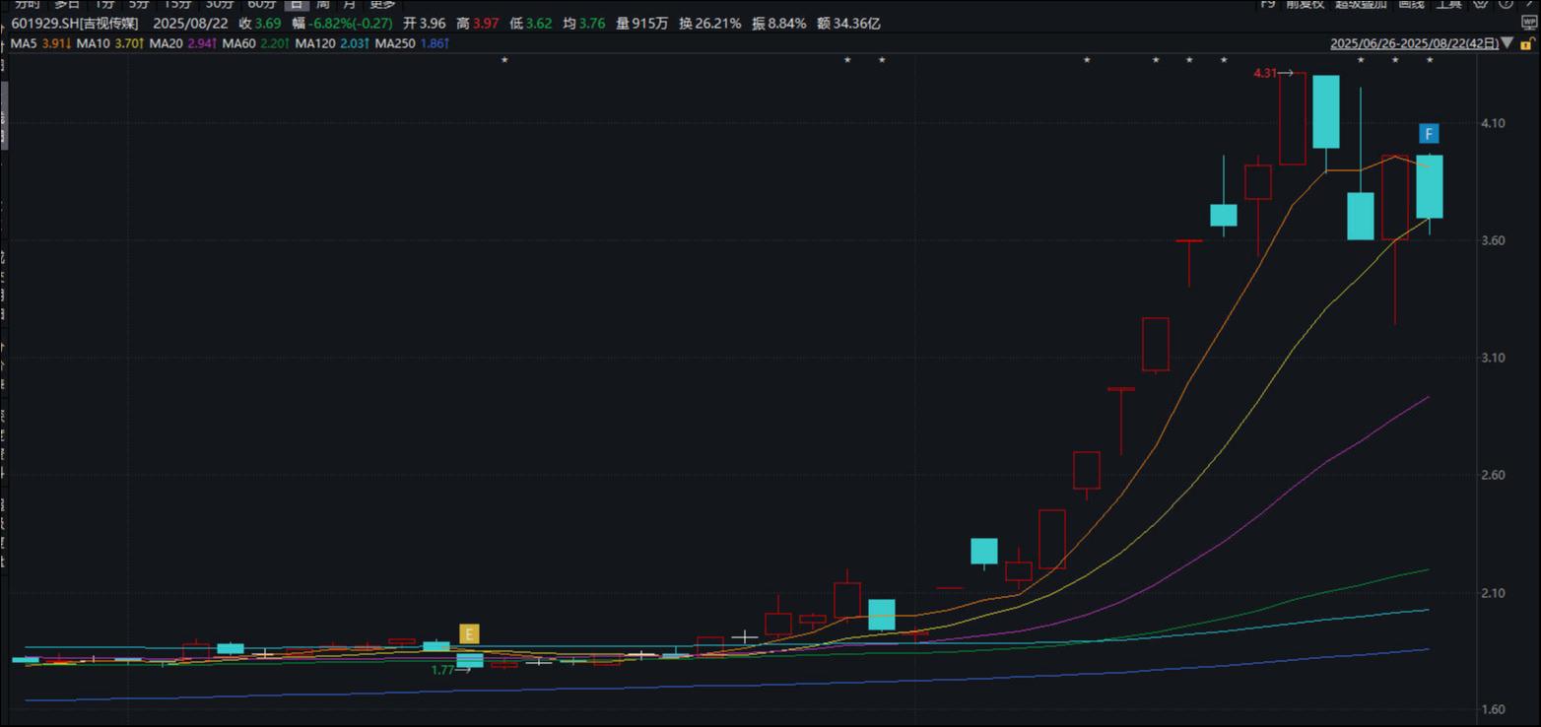The width and height of the screenshot is (1541, 727).
Task: Click the yellow E event marker
Action: click(x=470, y=633)
